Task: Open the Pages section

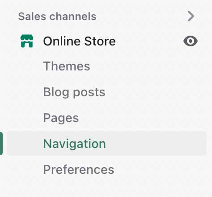Action: pos(61,118)
